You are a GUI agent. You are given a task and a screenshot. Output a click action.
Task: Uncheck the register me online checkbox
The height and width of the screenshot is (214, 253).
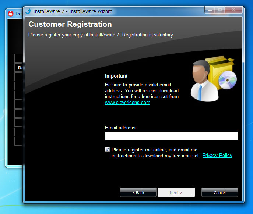107,150
